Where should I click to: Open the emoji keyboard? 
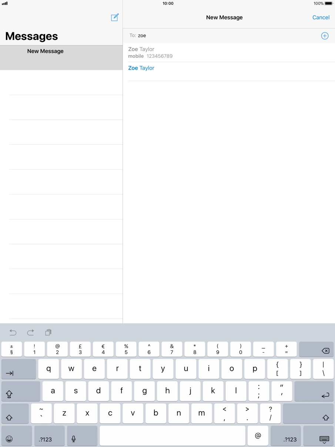pyautogui.click(x=10, y=439)
